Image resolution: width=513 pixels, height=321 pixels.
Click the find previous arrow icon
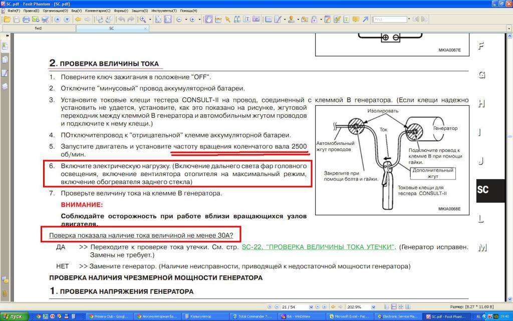[416, 20]
